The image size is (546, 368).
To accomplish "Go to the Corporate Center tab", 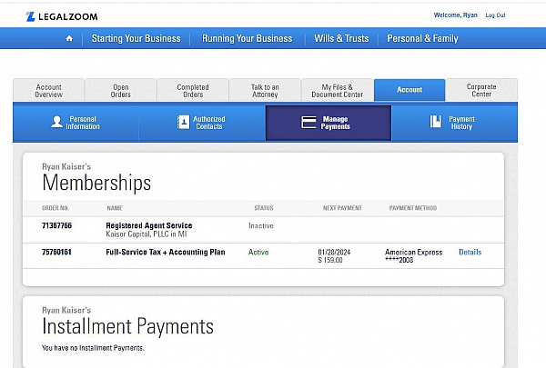I will (x=481, y=90).
